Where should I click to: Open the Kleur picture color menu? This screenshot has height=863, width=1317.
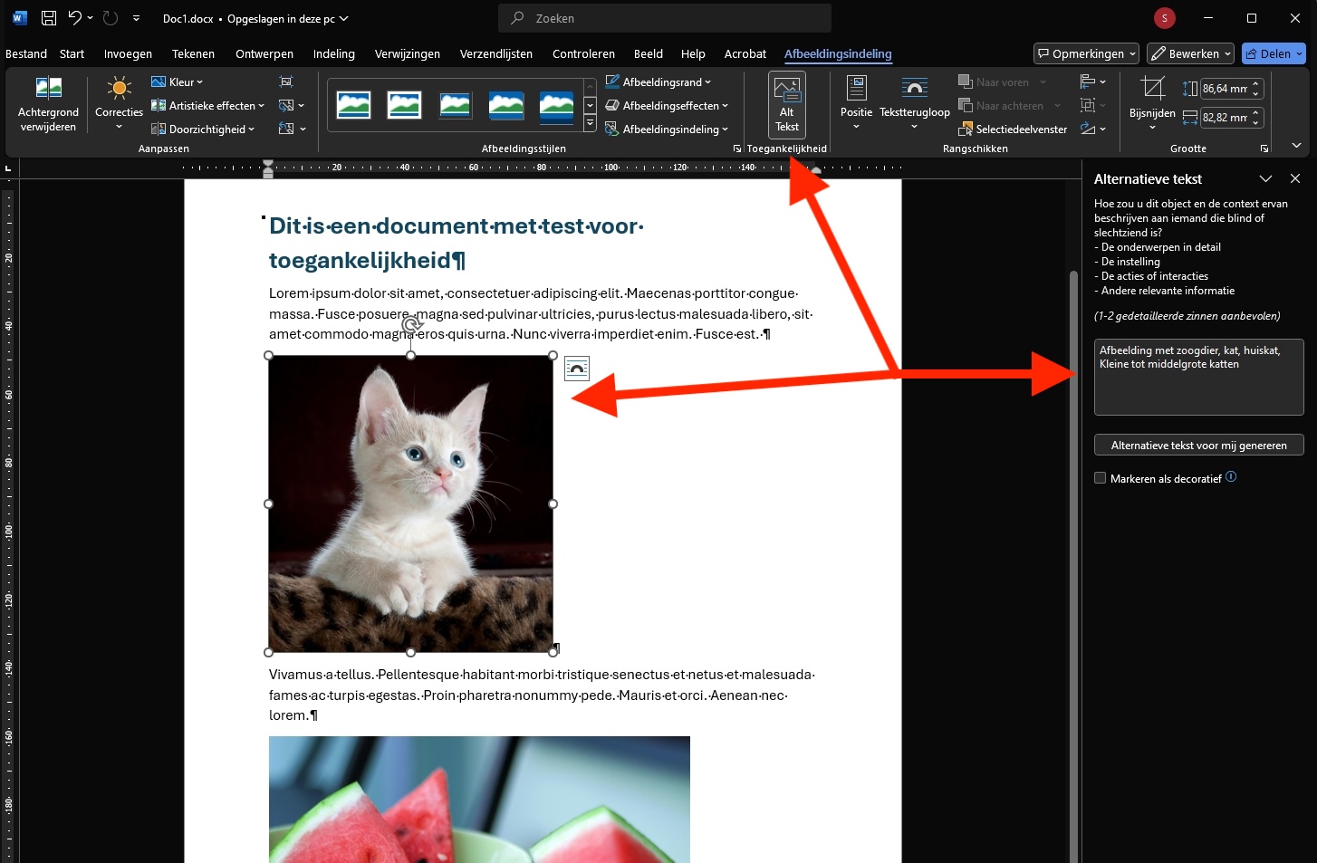177,82
